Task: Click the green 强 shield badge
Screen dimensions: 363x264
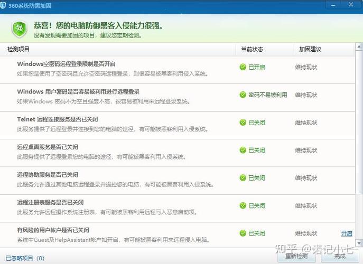Action: pyautogui.click(x=19, y=30)
